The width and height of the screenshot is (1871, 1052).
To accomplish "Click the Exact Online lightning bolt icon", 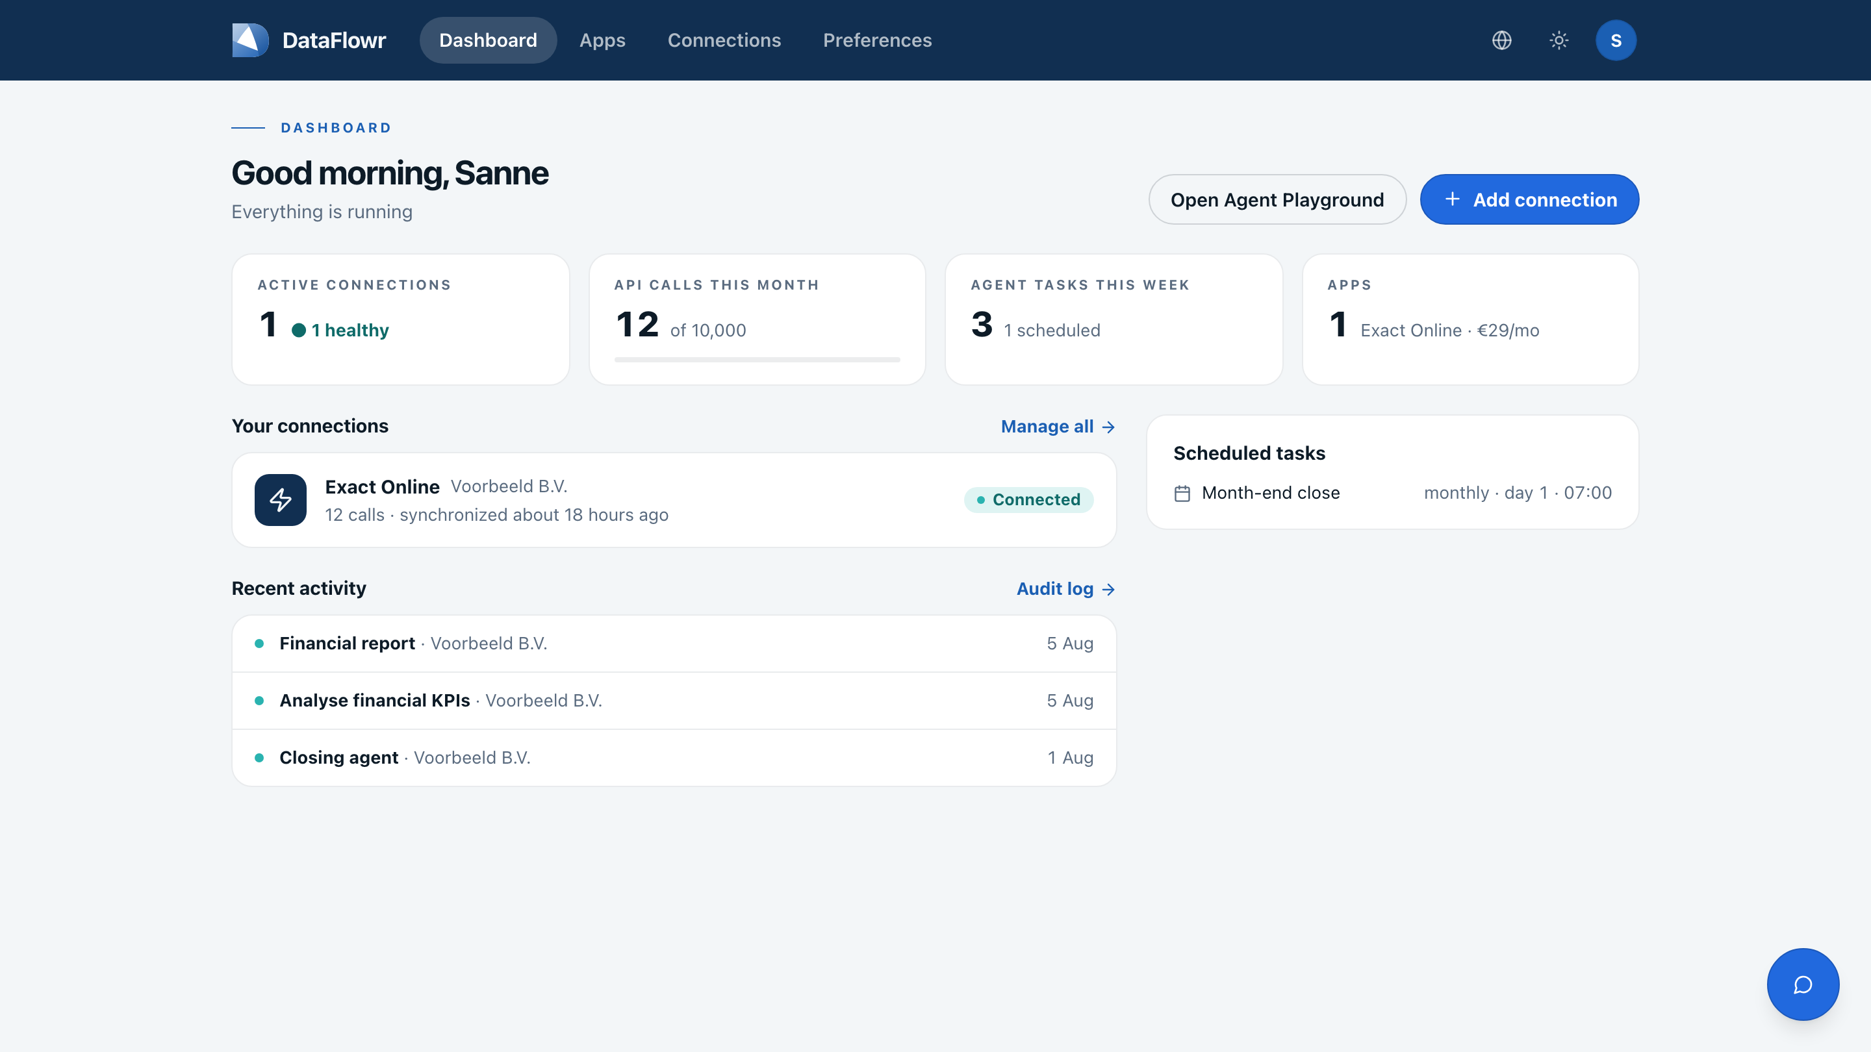I will click(x=281, y=499).
